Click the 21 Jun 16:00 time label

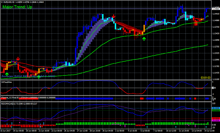click(x=44, y=131)
